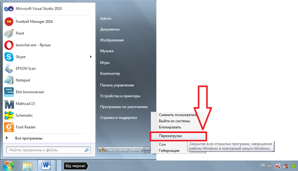This screenshot has height=171, width=298.
Task: Launch Mathcad 15 icon
Action: tap(9, 104)
